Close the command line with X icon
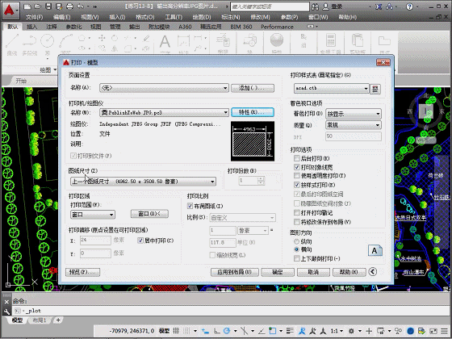Viewport: 452px width, 339px height. [x=6, y=302]
